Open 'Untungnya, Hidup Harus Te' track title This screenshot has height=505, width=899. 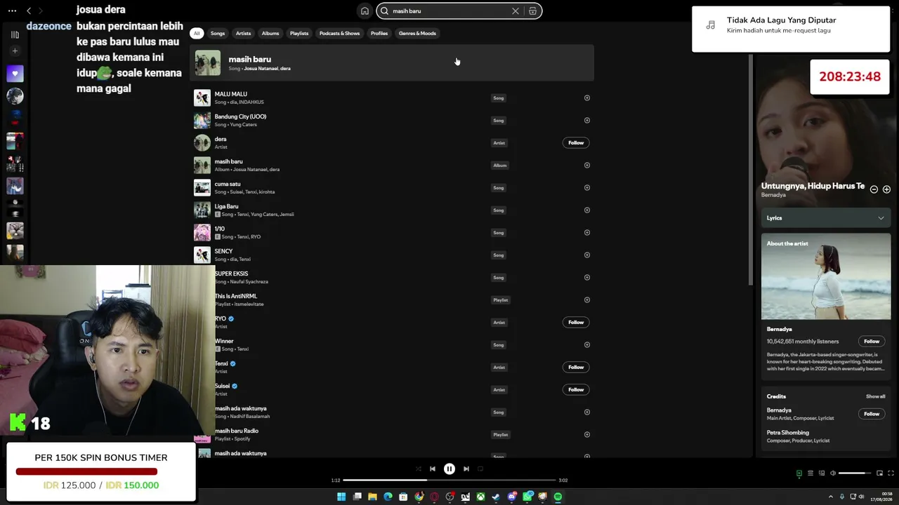(813, 186)
